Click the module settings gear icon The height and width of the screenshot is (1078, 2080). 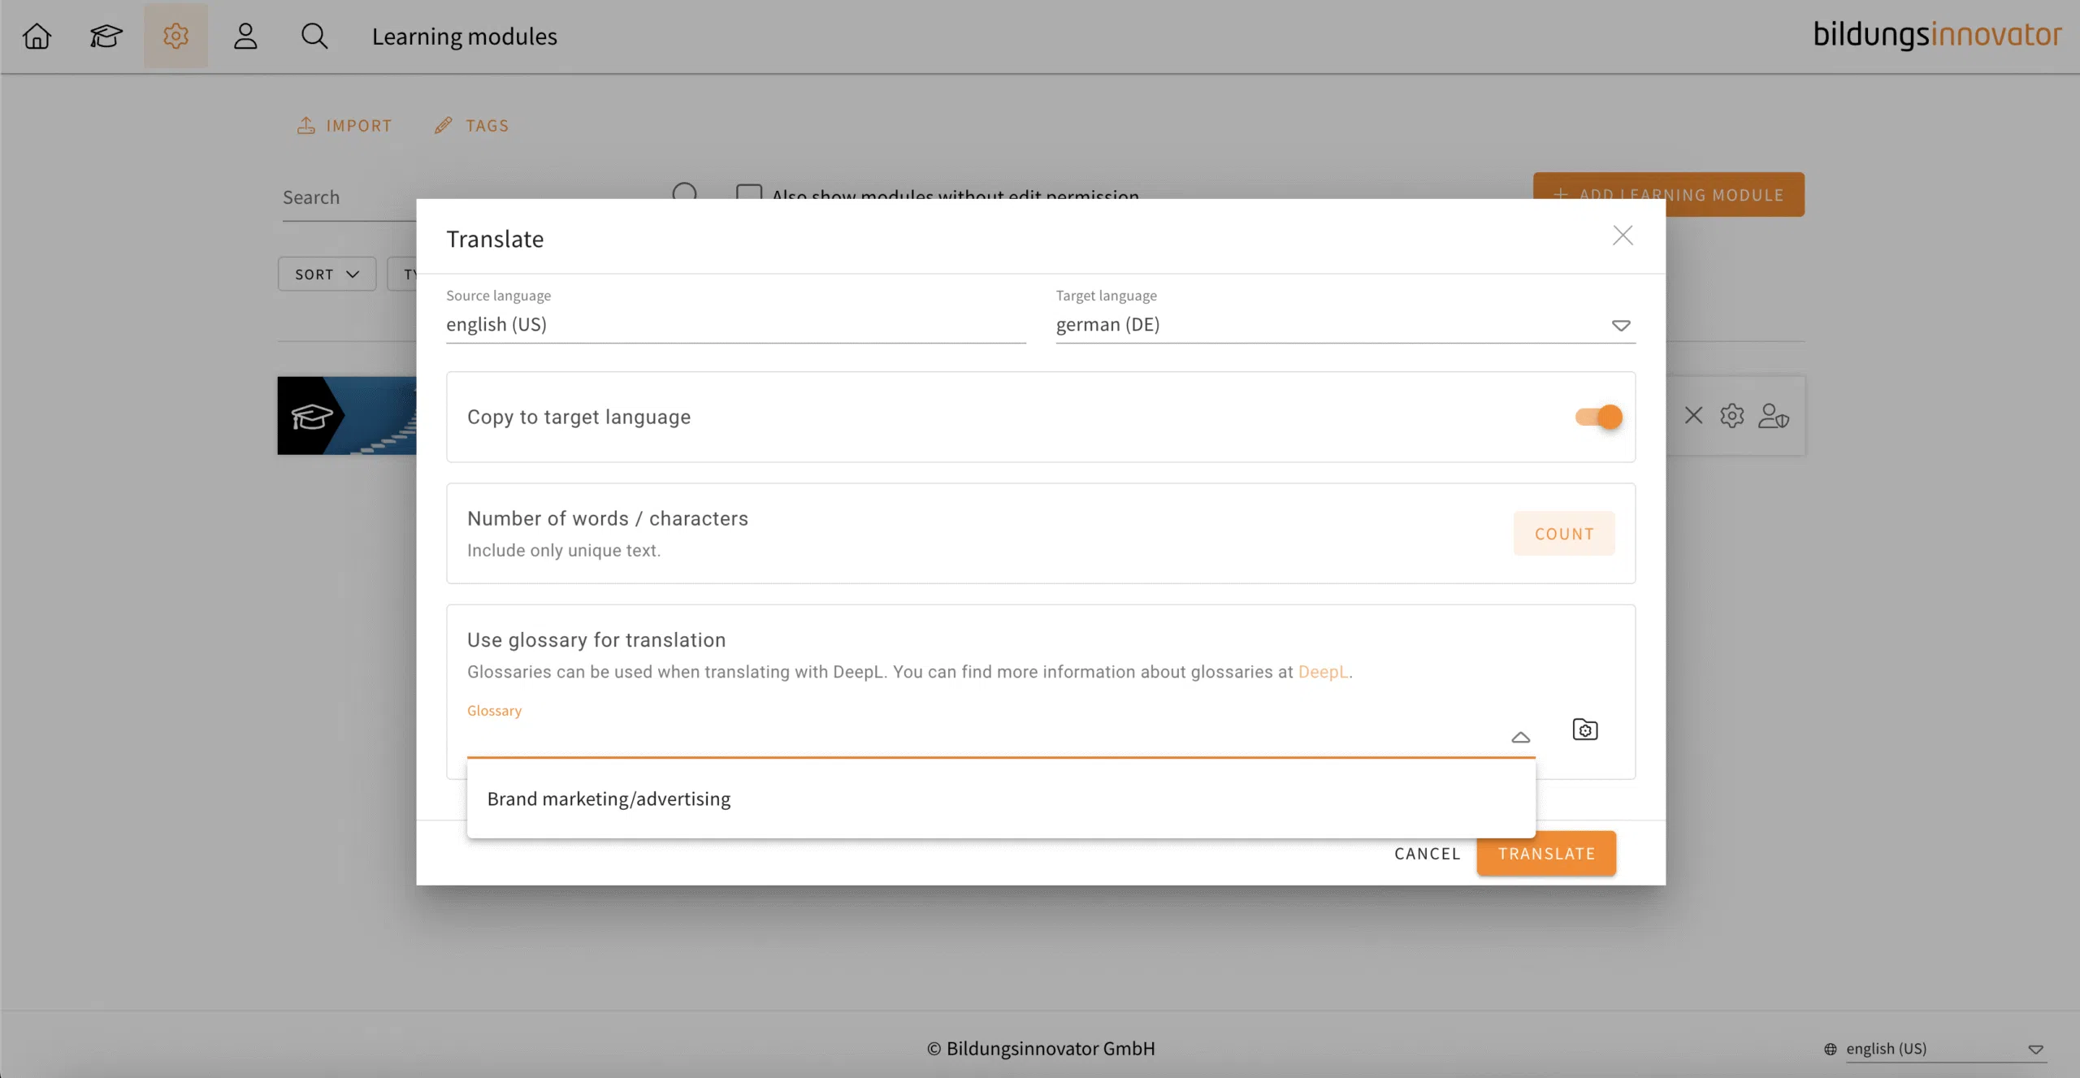(x=1731, y=416)
